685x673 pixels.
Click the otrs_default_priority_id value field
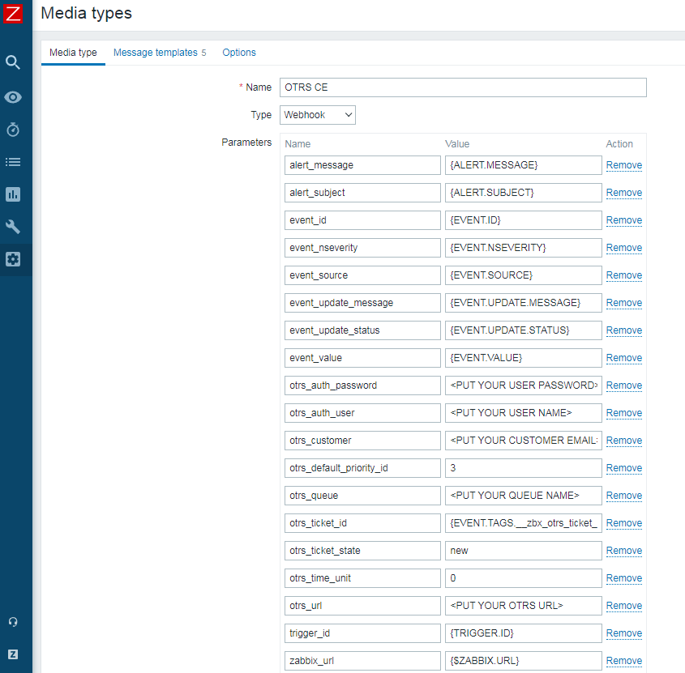point(523,468)
